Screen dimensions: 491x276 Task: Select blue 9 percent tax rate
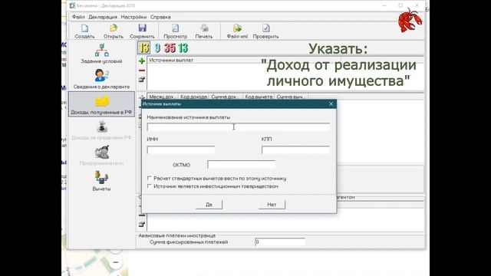pyautogui.click(x=157, y=48)
